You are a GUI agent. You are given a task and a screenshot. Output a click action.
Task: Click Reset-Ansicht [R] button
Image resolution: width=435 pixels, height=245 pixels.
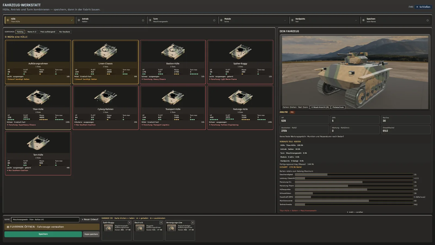tap(320, 107)
